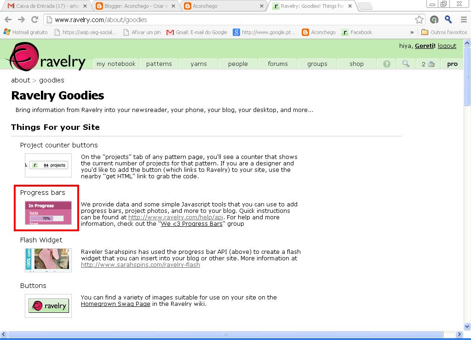
Task: Open the Chrome menu hamburger icon
Action: click(464, 20)
